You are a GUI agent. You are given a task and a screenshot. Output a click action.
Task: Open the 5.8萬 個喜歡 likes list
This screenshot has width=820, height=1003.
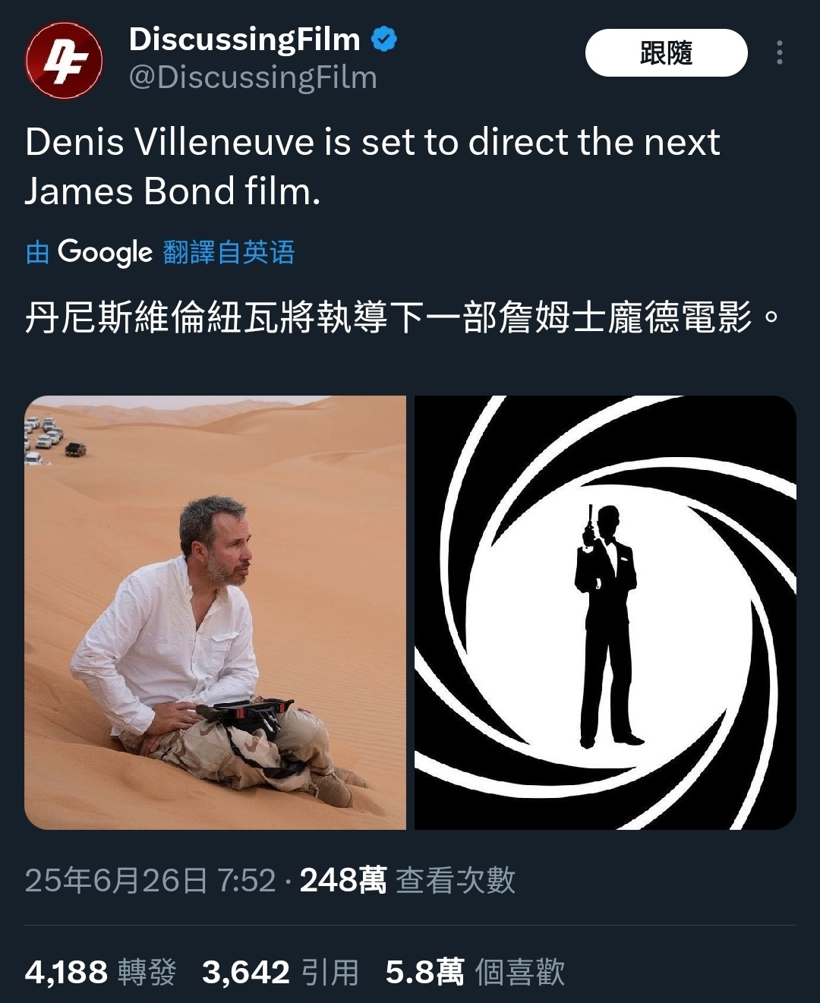point(475,972)
